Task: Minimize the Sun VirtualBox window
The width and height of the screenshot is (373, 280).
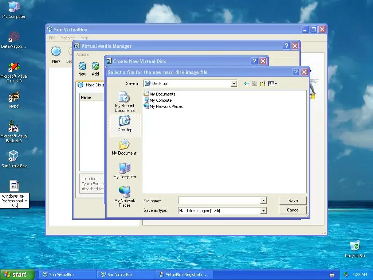Action: 305,30
